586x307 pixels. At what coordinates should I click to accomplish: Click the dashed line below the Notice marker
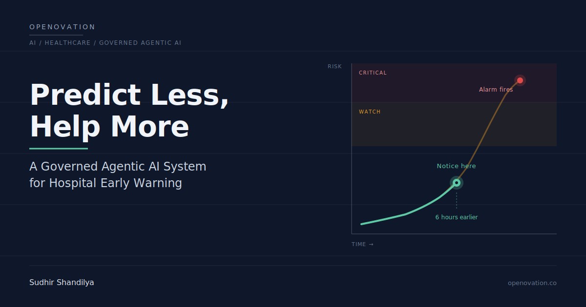tap(457, 200)
